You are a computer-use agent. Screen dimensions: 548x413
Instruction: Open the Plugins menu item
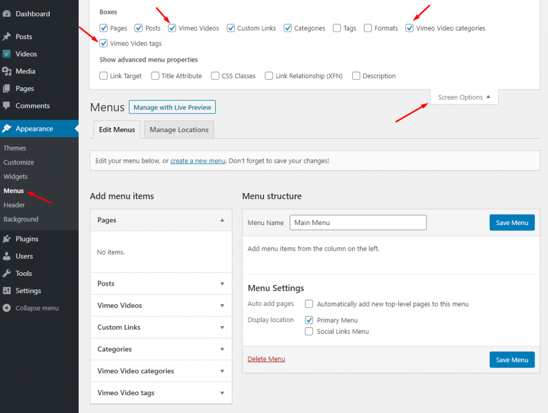tap(39, 239)
